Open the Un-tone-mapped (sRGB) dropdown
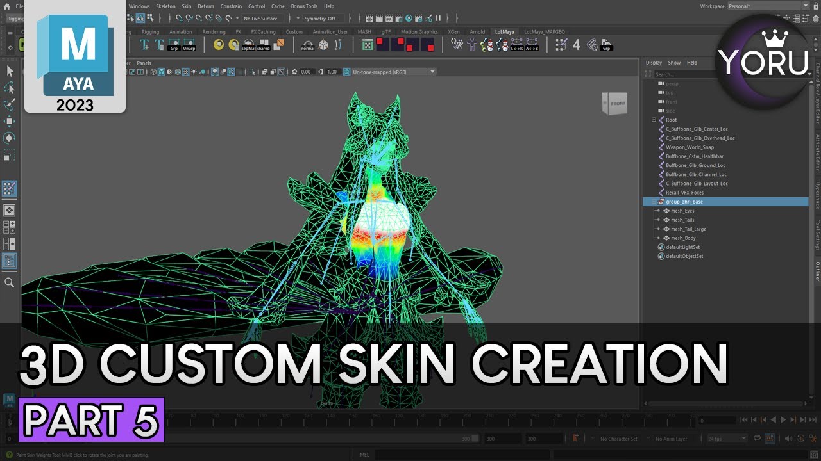The image size is (821, 461). pos(394,72)
